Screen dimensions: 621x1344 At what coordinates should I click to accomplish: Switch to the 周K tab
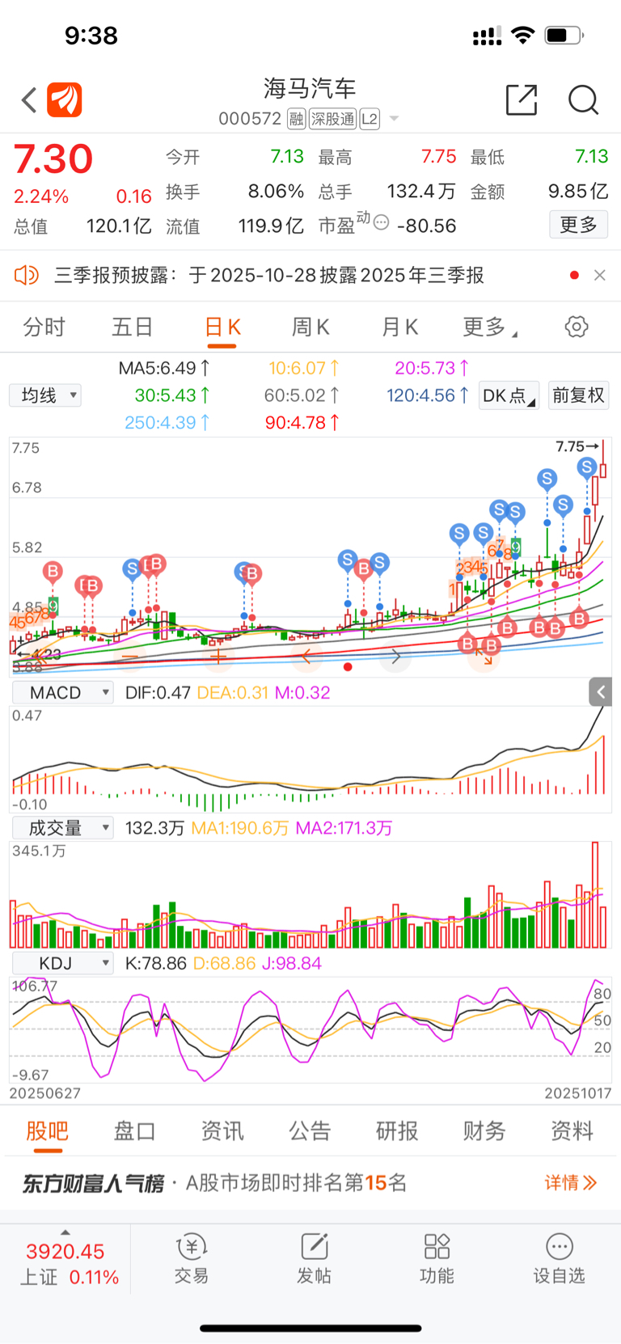pos(310,327)
